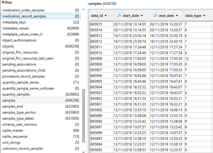Open the sqlite_master table
The height and width of the screenshot is (153, 213).
[13, 130]
